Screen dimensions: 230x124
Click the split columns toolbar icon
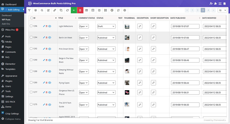[x=99, y=10]
